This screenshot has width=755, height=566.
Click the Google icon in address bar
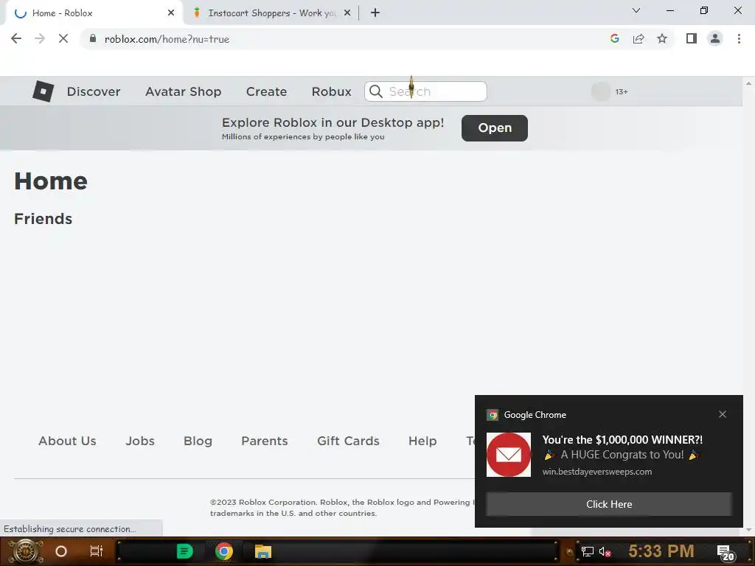[614, 38]
